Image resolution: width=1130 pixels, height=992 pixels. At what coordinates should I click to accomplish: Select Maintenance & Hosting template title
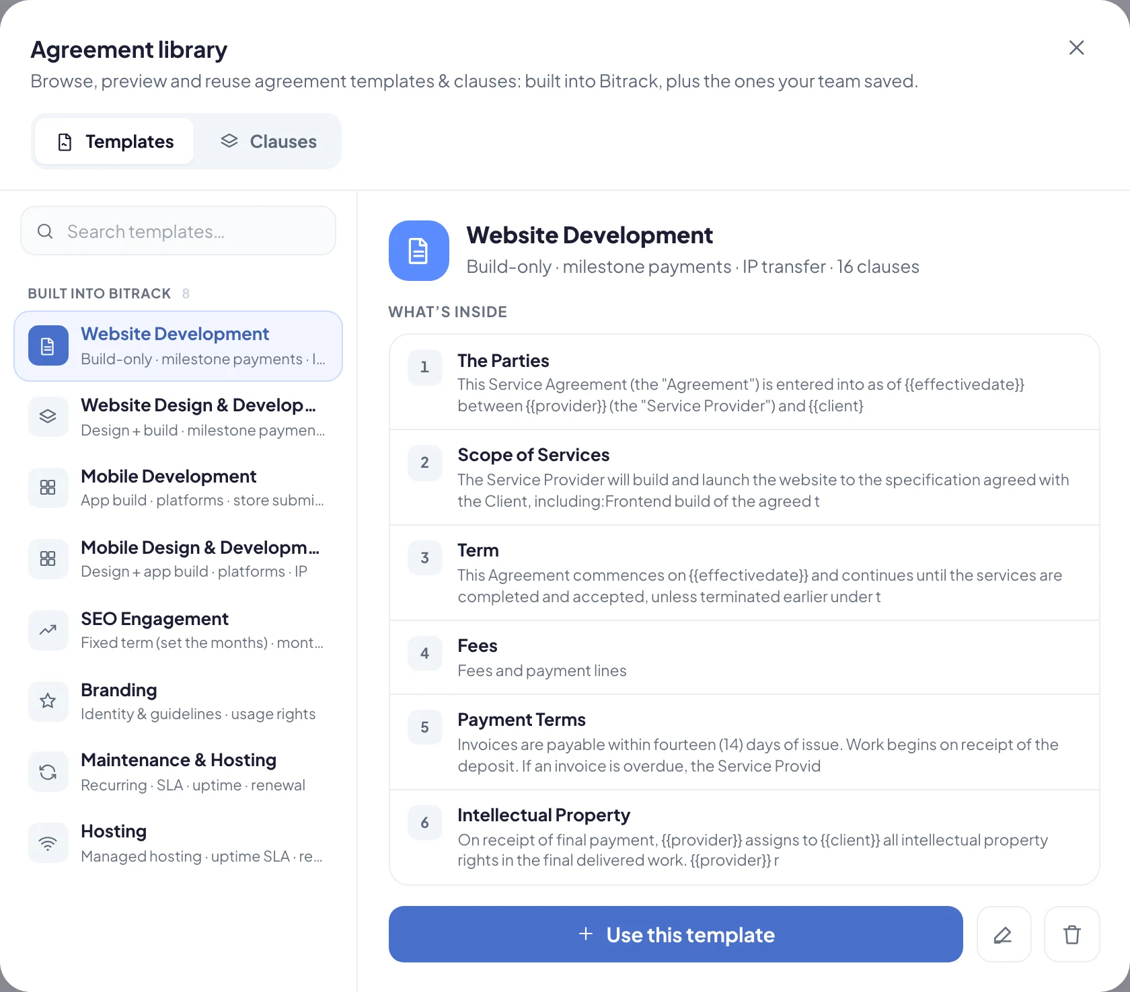[179, 760]
